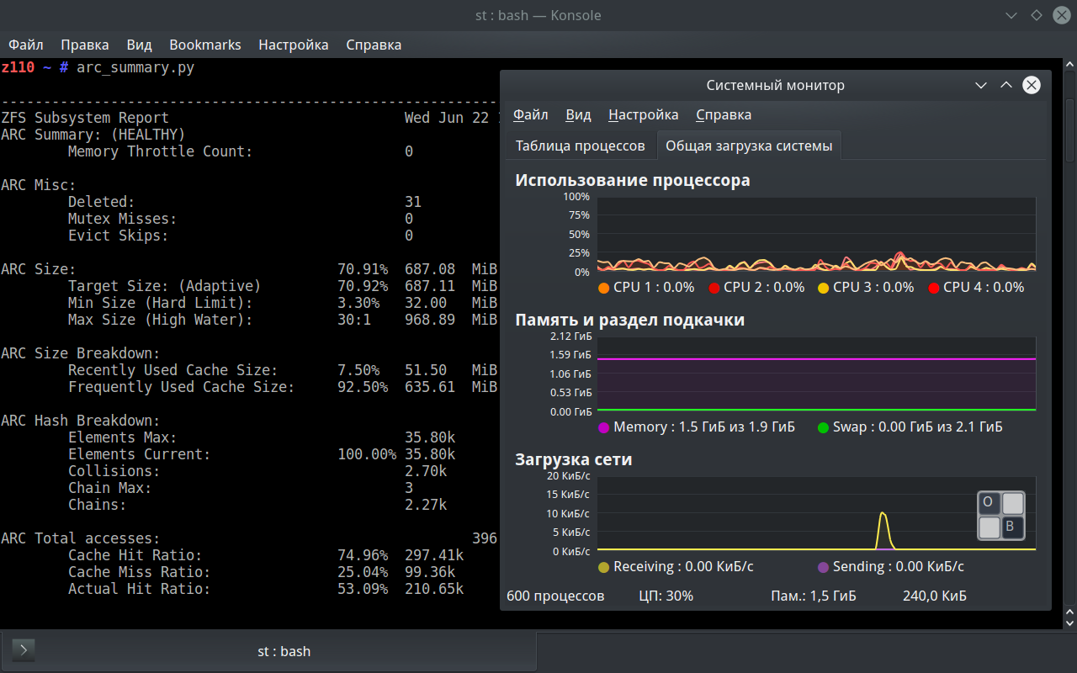Open System Monitor's Файл menu
The image size is (1077, 673).
coord(530,114)
